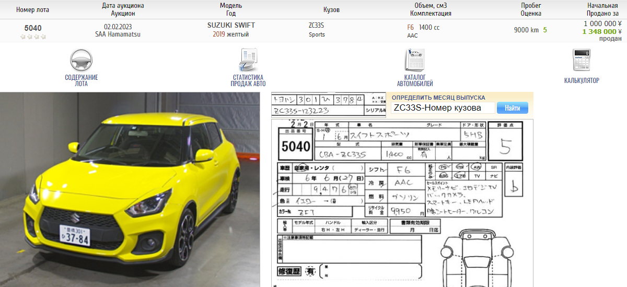This screenshot has height=287, width=627.
Task: Click the 'Пробег Оценка' column header
Action: 531,9
